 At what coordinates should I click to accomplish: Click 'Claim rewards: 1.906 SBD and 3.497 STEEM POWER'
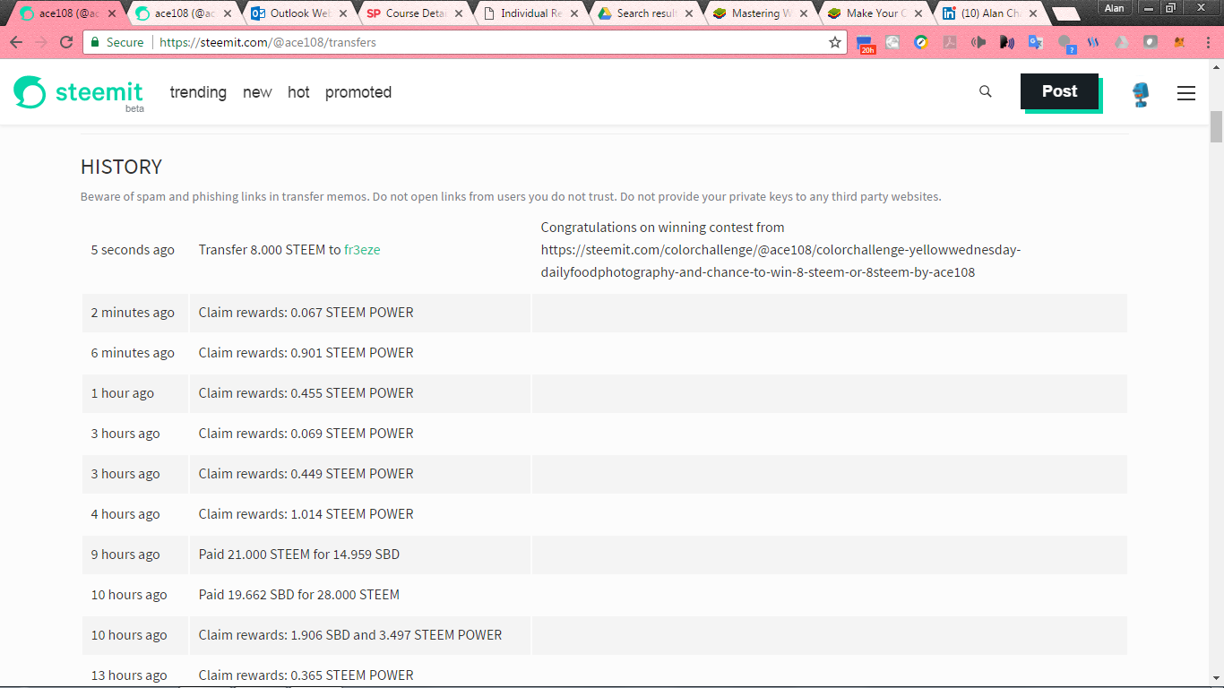(x=350, y=635)
